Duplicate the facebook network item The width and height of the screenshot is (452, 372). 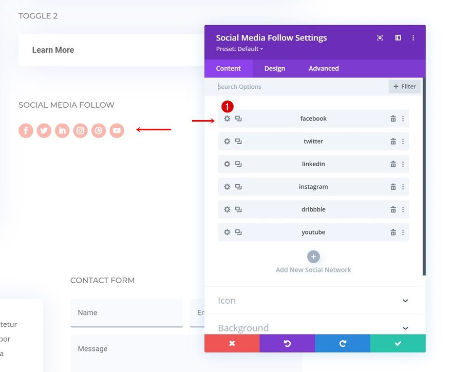pyautogui.click(x=238, y=119)
